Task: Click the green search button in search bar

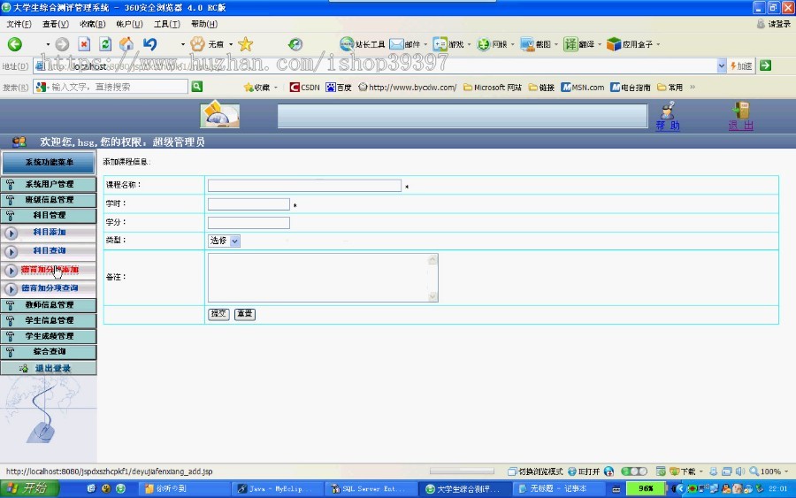Action: click(x=197, y=87)
